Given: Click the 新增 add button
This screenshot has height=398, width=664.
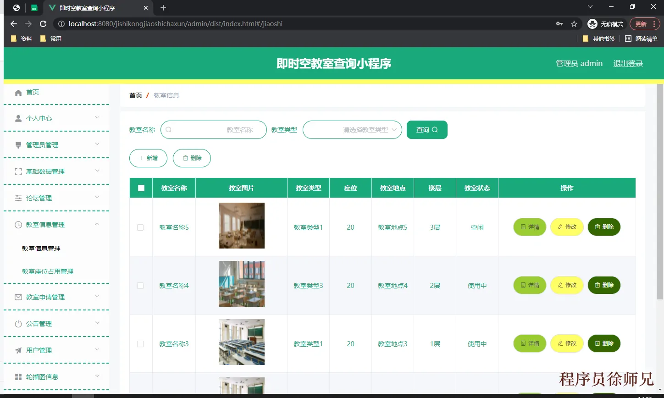Looking at the screenshot, I should pos(148,158).
